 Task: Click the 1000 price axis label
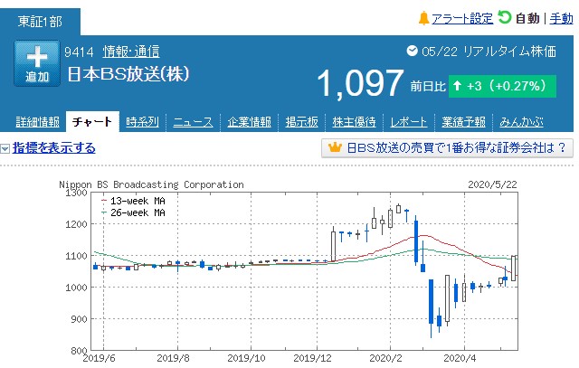(76, 288)
